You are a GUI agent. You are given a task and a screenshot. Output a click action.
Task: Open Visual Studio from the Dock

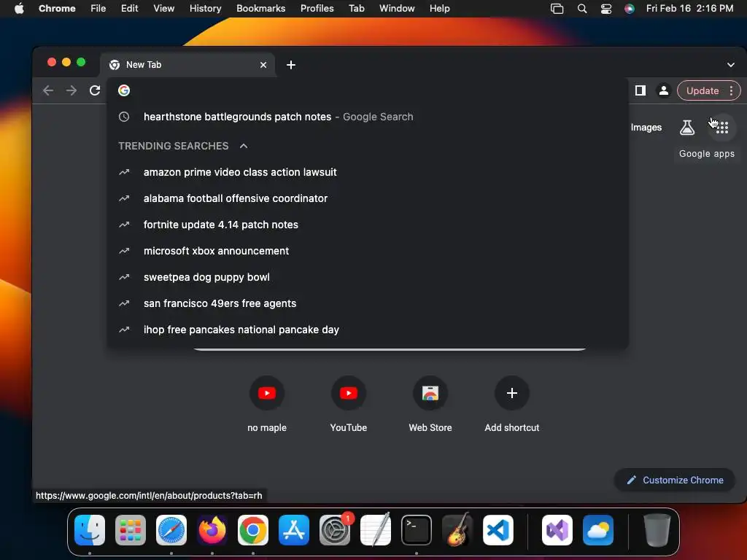[557, 530]
